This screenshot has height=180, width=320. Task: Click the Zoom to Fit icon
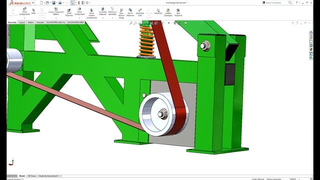coord(131,23)
